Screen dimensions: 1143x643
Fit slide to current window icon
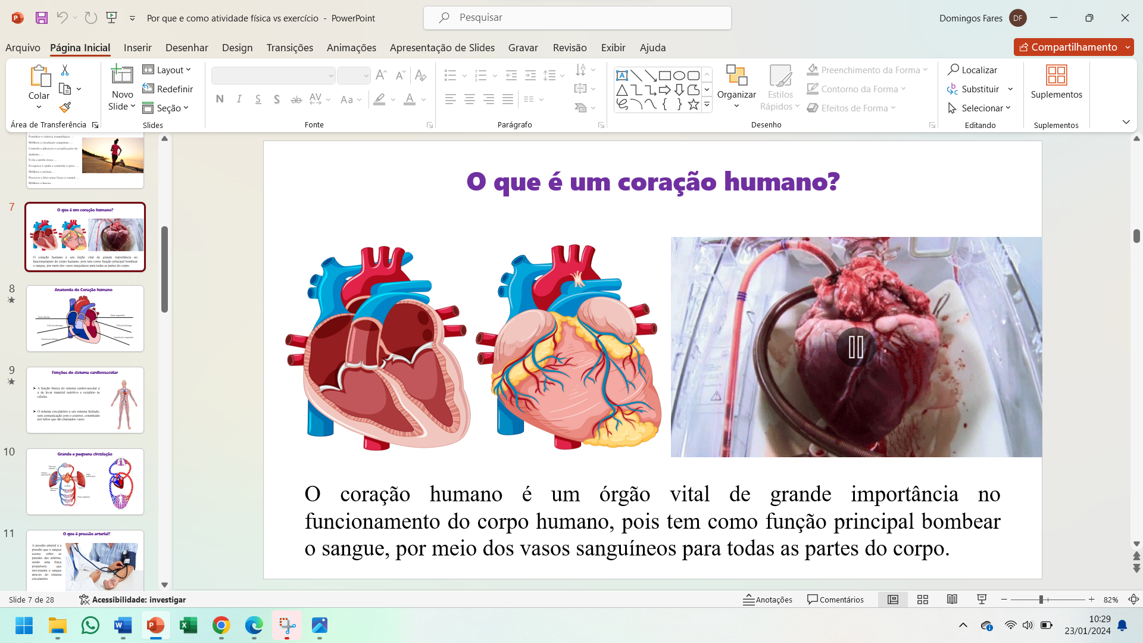[1134, 600]
